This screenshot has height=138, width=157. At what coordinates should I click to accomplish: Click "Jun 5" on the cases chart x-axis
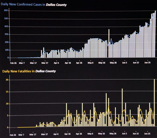125,62
